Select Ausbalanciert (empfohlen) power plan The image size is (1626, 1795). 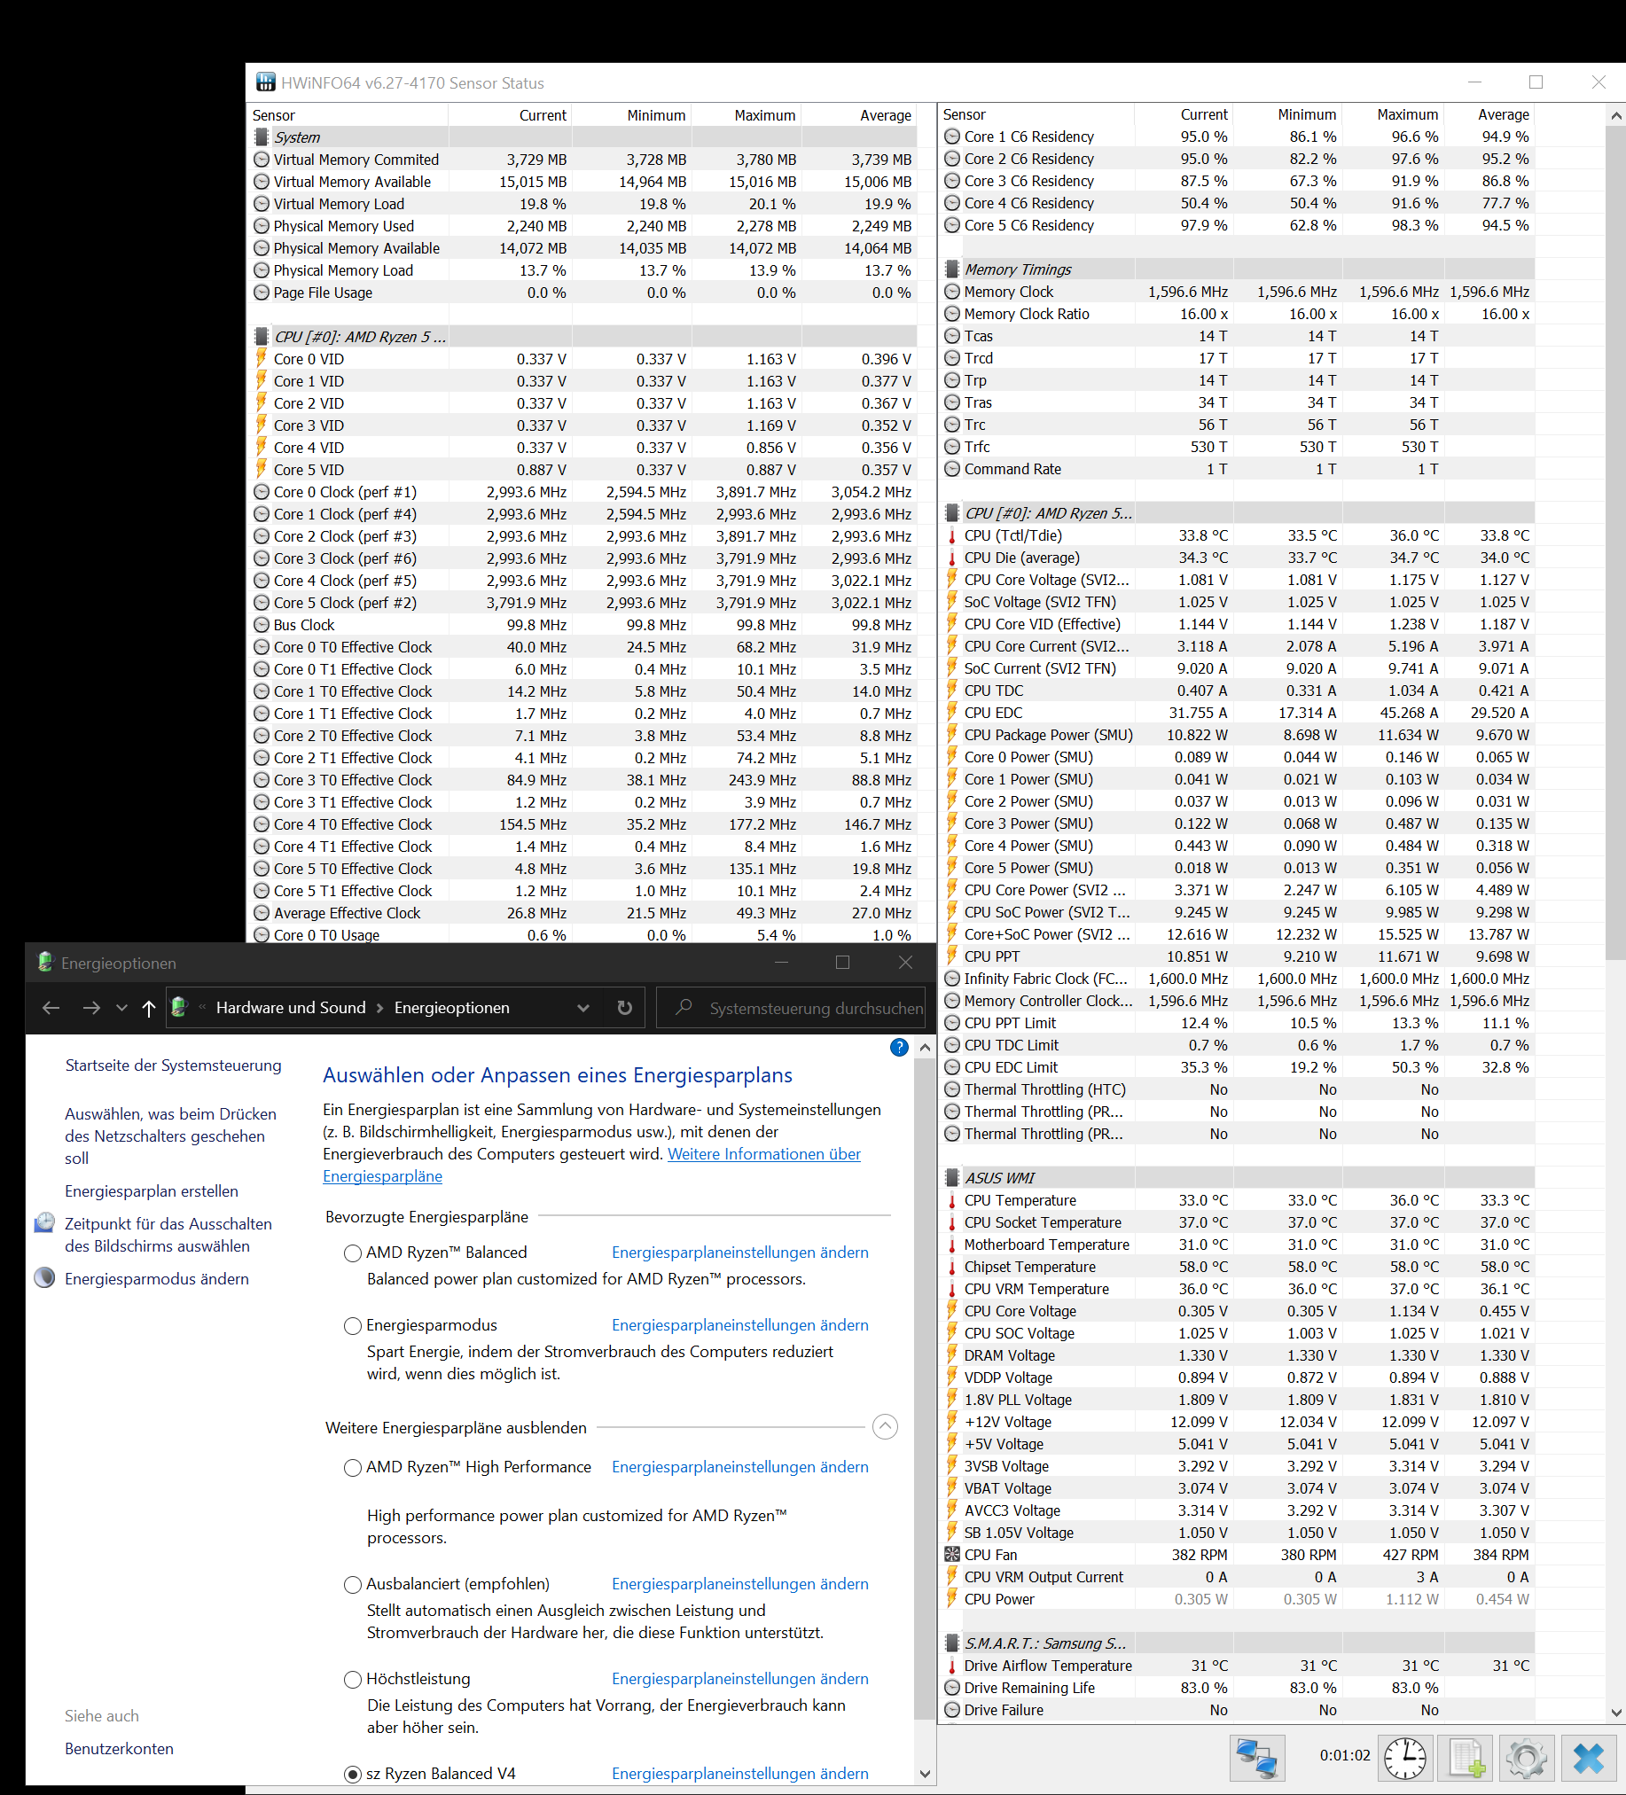353,1584
